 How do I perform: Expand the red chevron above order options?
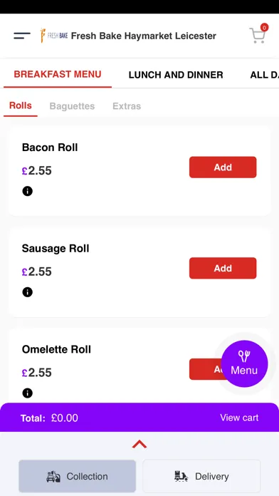click(139, 445)
